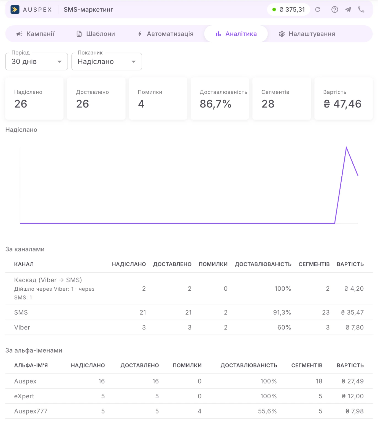Click the megaphone icon beside Кампанії

[x=19, y=34]
